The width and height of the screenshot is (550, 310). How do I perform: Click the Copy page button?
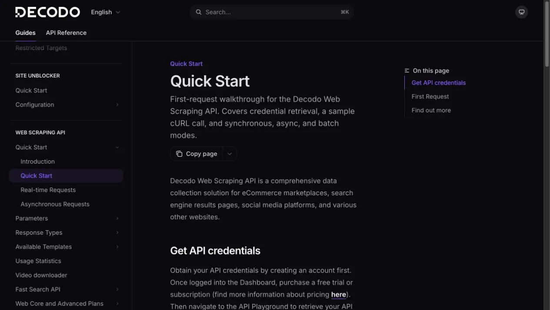[x=197, y=154]
